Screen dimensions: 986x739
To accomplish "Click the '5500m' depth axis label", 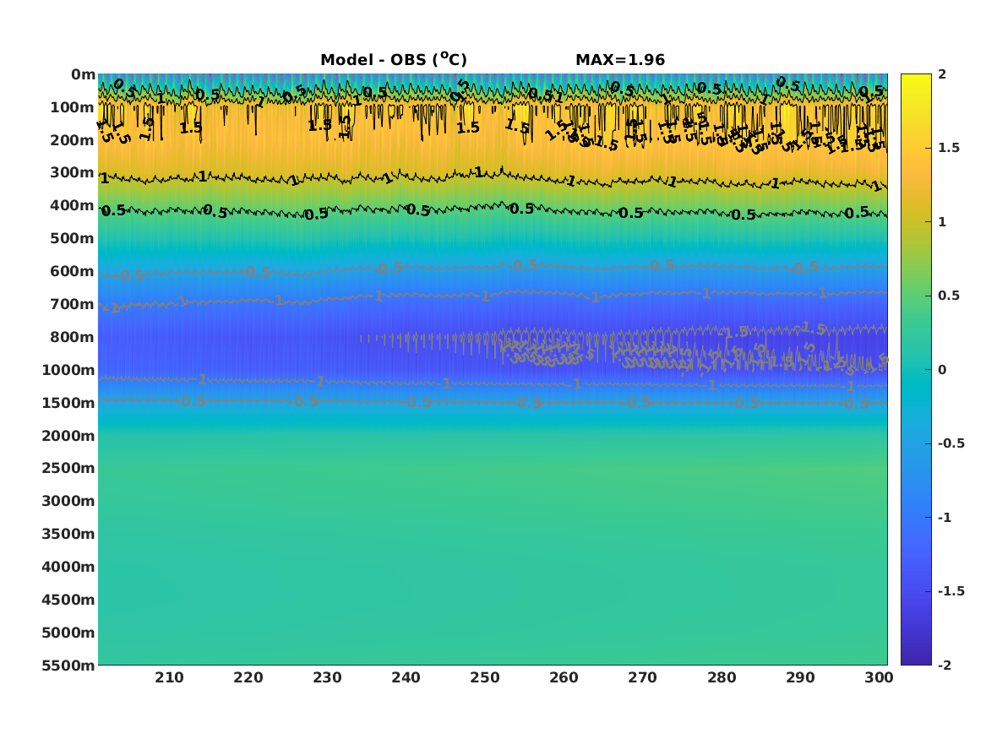I will 68,665.
